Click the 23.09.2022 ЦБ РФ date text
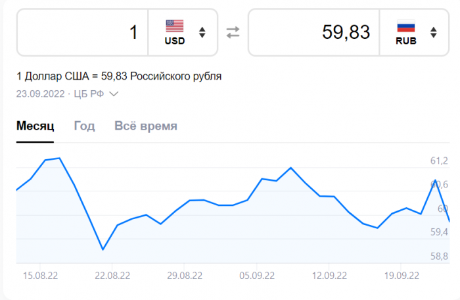The image size is (460, 300). (x=60, y=94)
